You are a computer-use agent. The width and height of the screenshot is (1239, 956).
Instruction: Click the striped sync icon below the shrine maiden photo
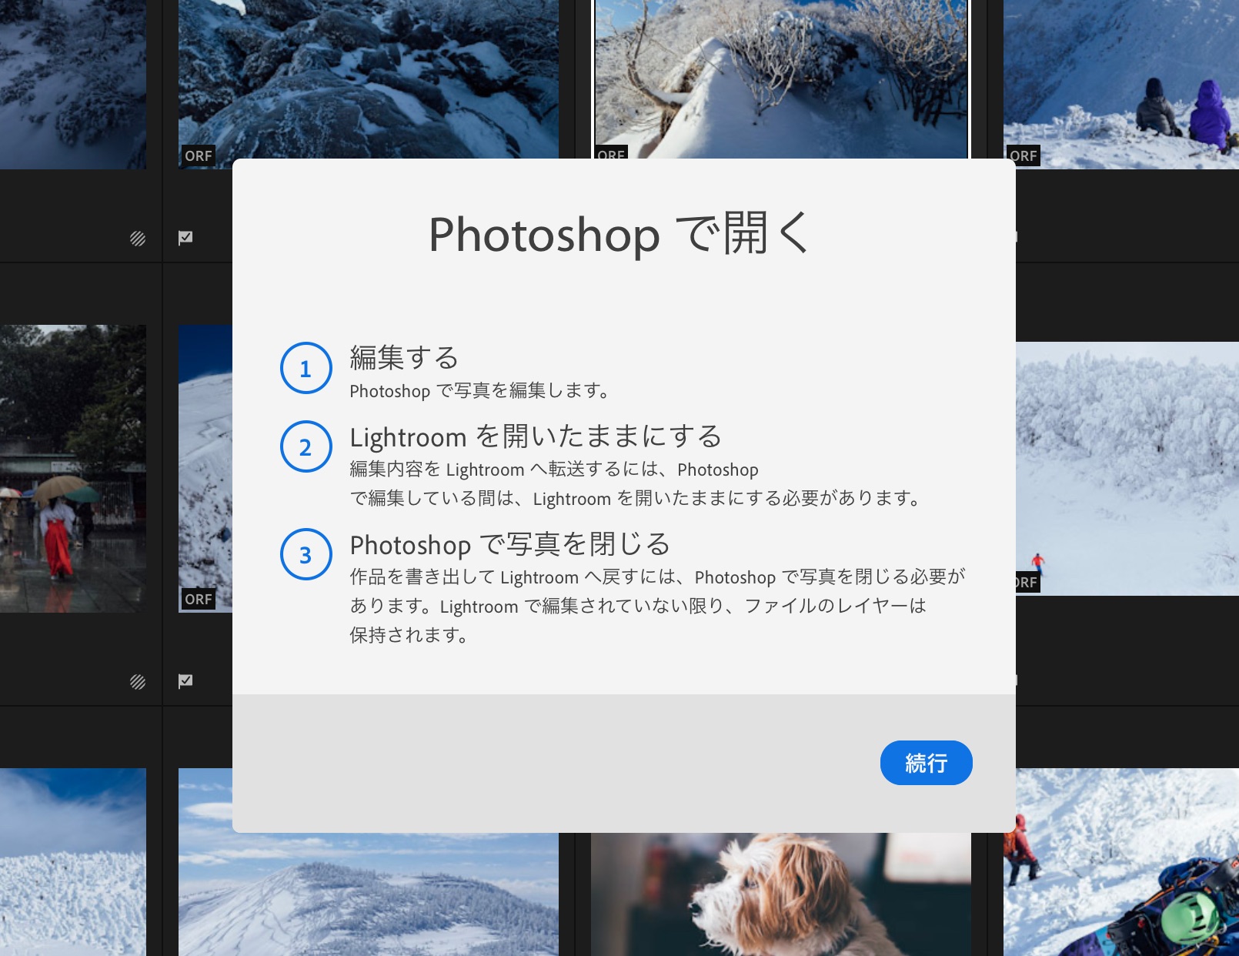[138, 682]
